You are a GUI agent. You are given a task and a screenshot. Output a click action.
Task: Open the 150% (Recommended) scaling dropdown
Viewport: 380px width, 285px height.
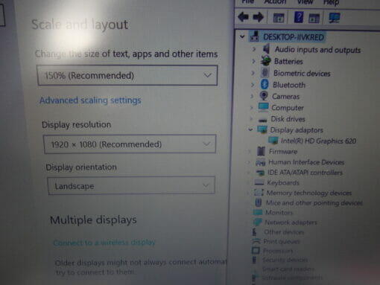click(127, 75)
